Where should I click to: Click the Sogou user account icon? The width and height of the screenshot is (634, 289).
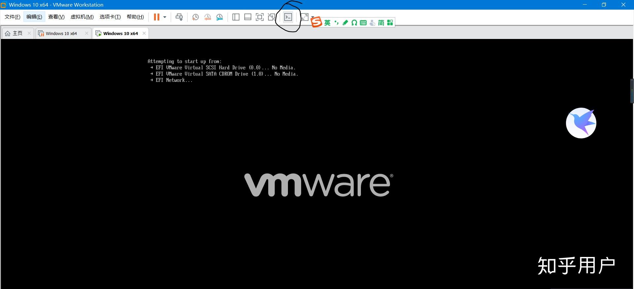click(372, 22)
